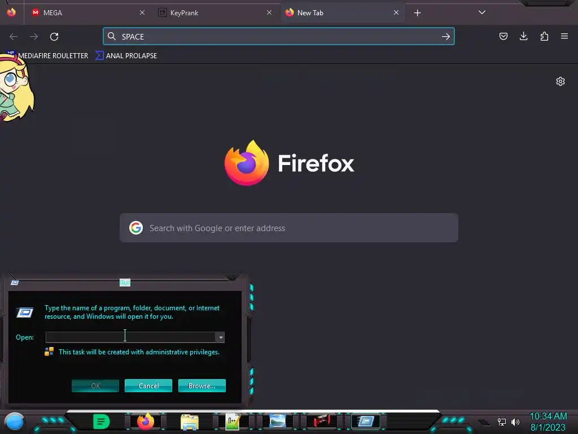Viewport: 578px width, 434px height.
Task: Click the Run title bar icon
Action: pyautogui.click(x=15, y=283)
